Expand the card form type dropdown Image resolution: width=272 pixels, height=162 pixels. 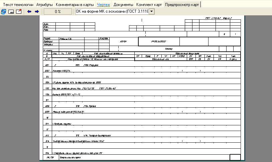(x=151, y=11)
